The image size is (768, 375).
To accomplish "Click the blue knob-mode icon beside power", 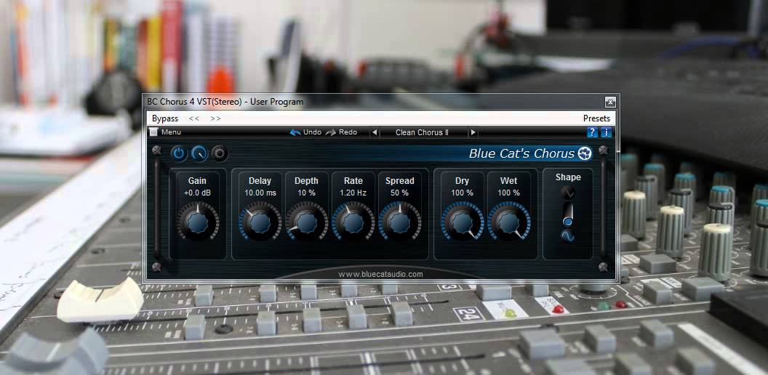I will pos(199,154).
